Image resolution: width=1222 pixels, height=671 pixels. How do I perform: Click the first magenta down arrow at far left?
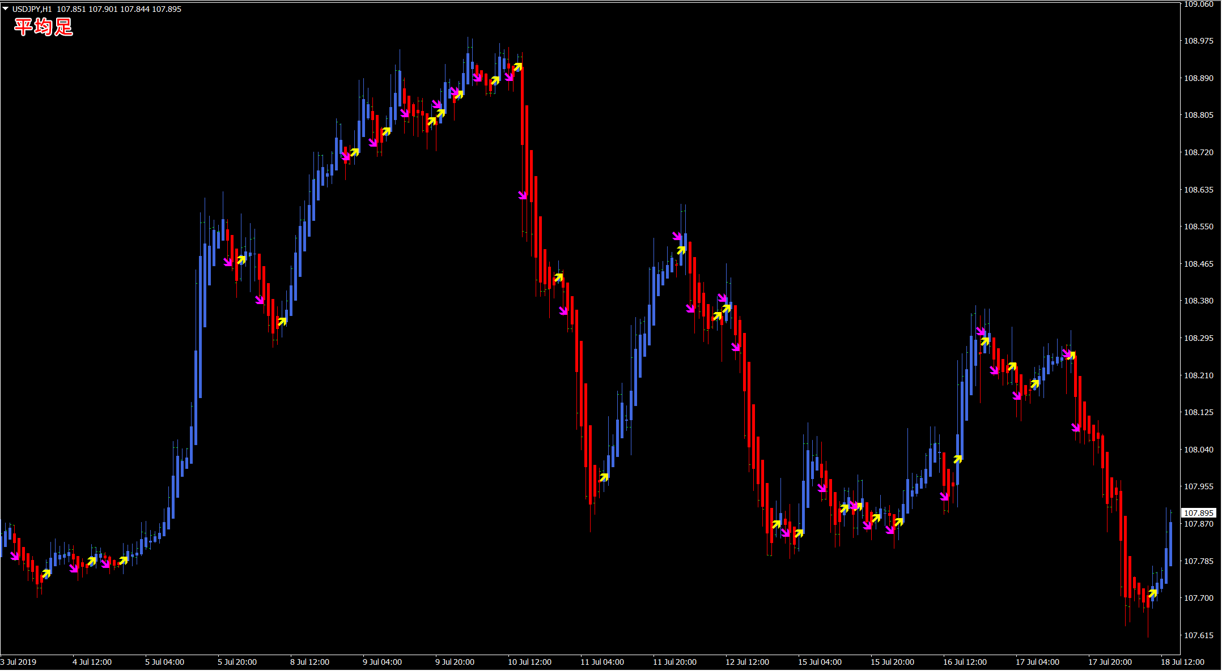click(15, 556)
